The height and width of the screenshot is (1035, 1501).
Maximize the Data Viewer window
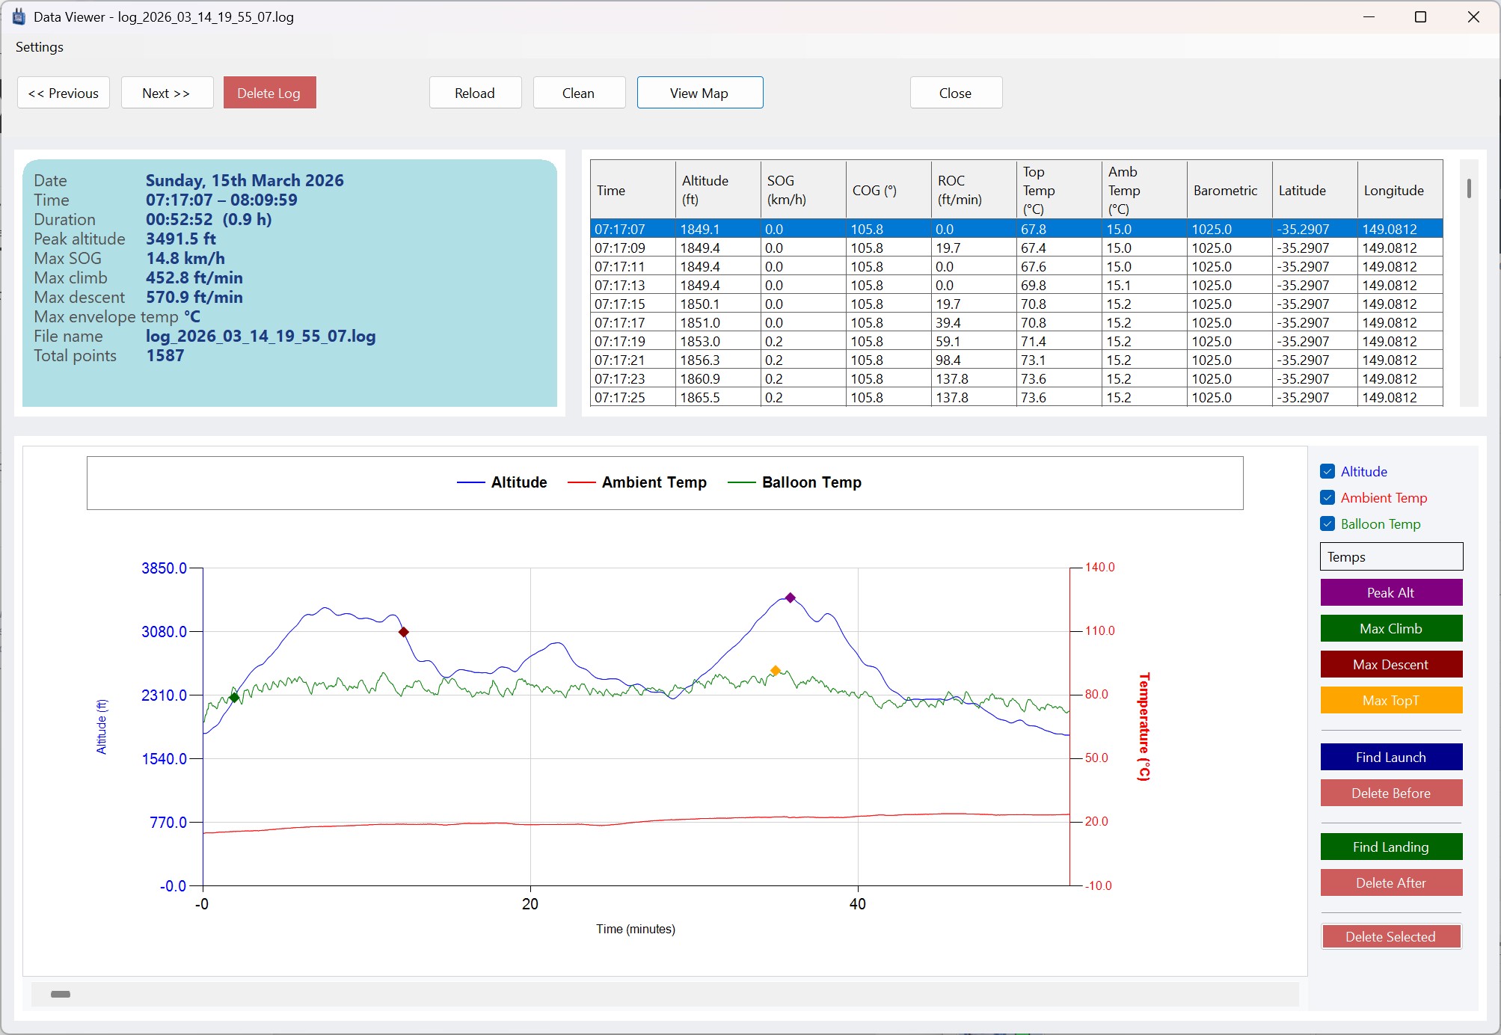click(1421, 16)
